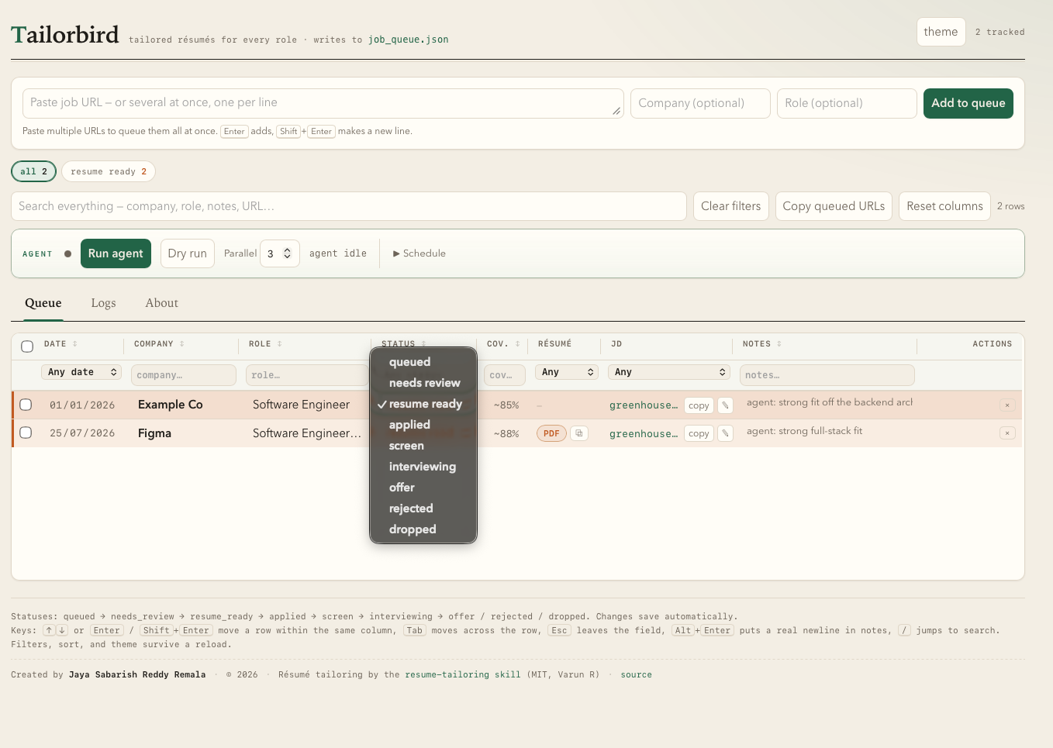
Task: Open Figma's PDF résumé badge
Action: point(551,434)
